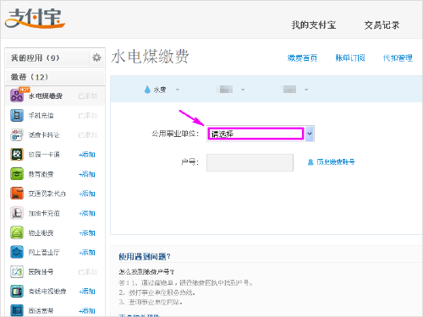This screenshot has width=423, height=317.
Task: Click the person icon beside 历史缴费账号
Action: click(310, 162)
